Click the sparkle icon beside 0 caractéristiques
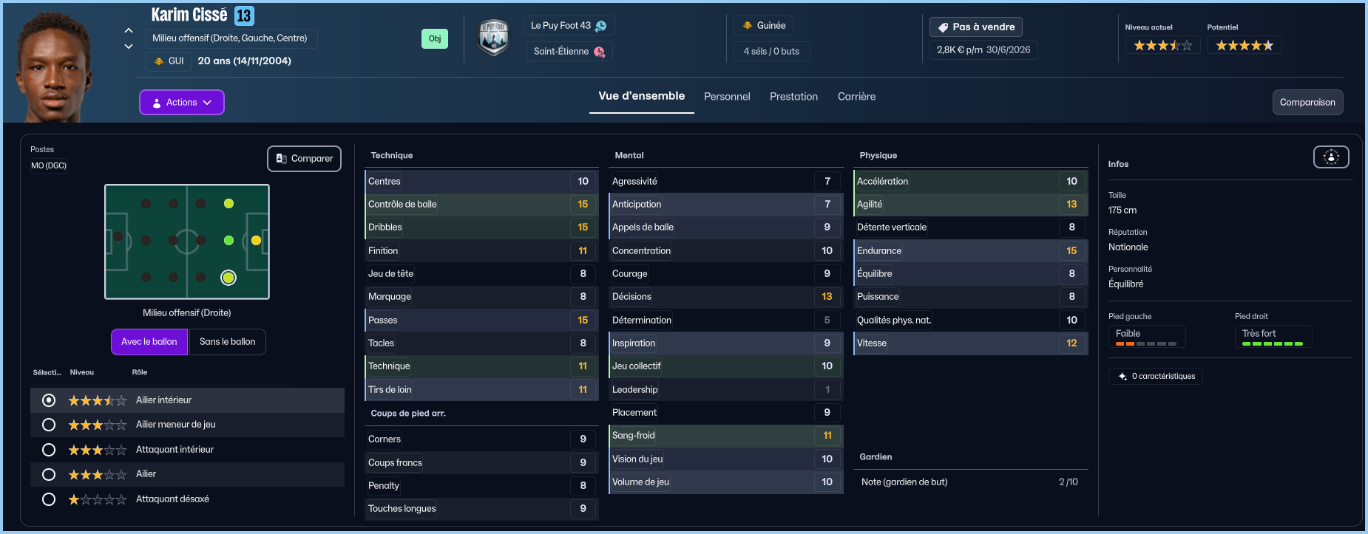 point(1122,377)
